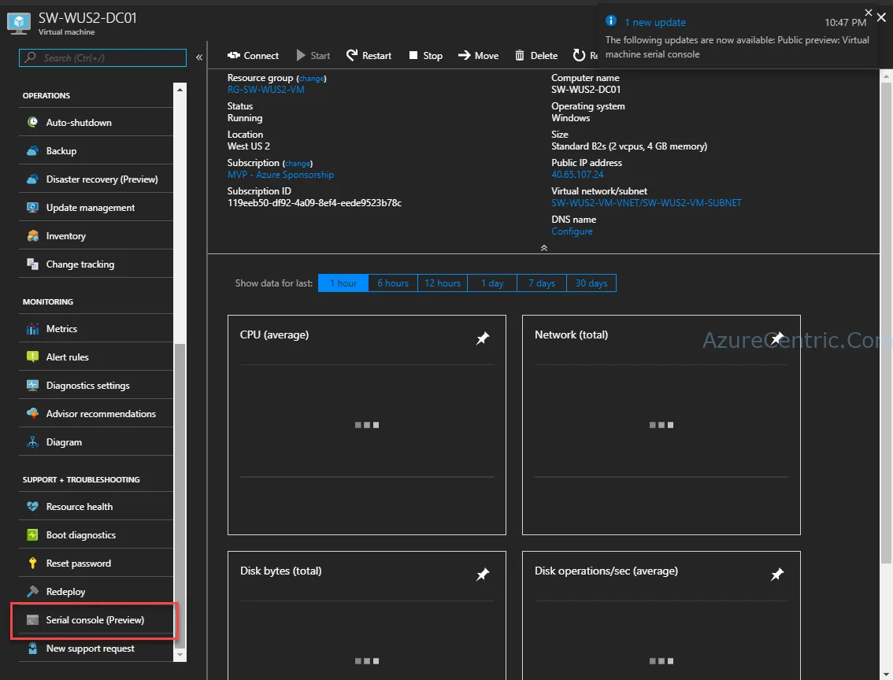Viewport: 893px width, 680px height.
Task: Click the Auto-shutdown clock icon
Action: [x=32, y=122]
